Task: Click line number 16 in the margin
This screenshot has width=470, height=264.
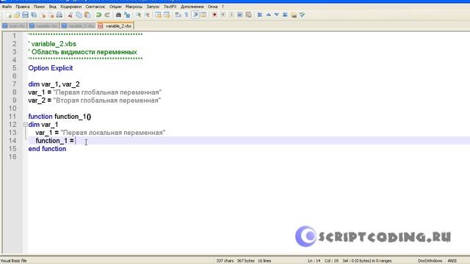Action: [x=12, y=157]
